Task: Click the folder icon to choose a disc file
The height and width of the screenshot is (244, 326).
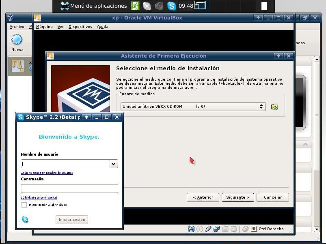Action: [274, 107]
